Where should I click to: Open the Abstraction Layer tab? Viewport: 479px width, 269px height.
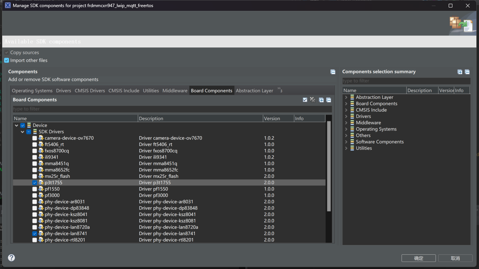[255, 91]
